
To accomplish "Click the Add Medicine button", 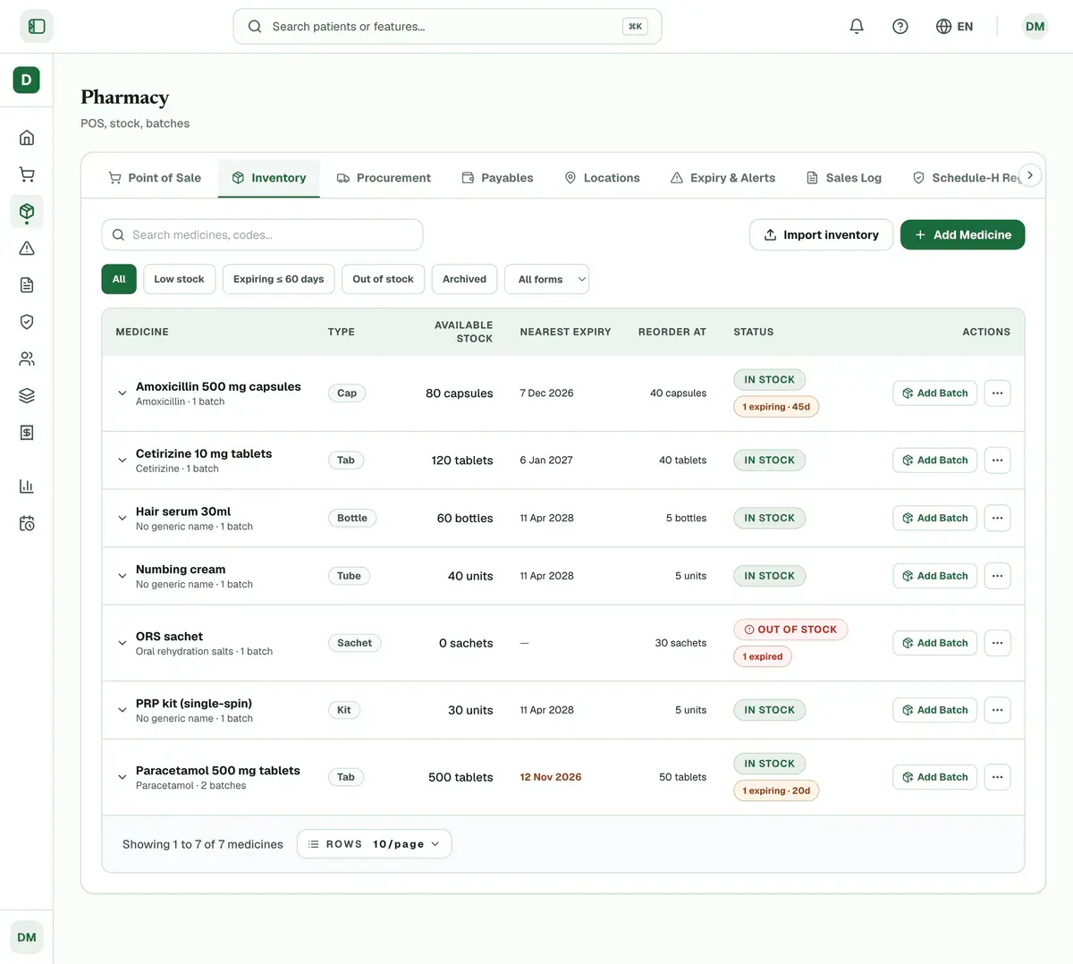I will pos(963,235).
